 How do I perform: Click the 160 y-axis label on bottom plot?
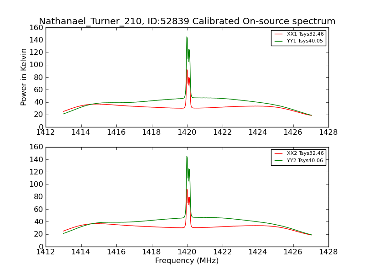click(36, 147)
